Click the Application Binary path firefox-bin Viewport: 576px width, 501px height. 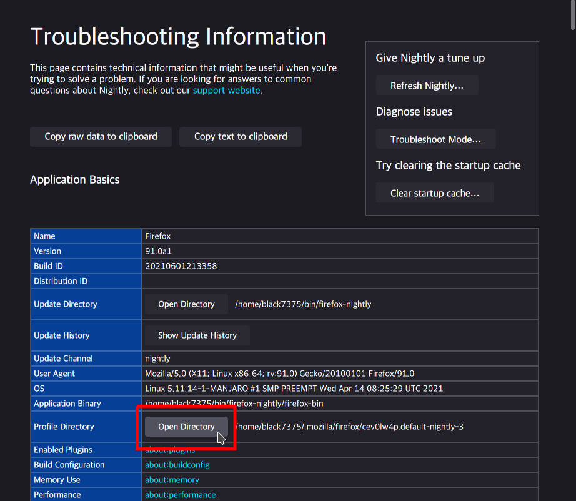234,404
